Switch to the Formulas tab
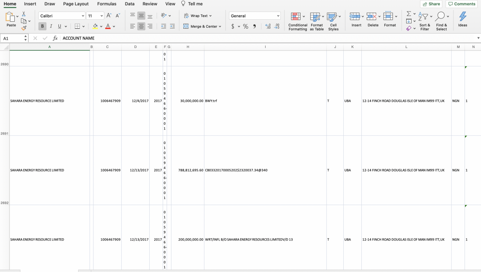 pos(107,4)
